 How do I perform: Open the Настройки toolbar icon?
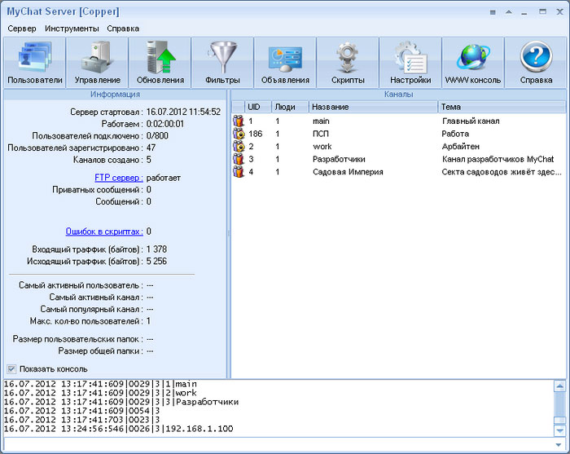click(410, 63)
